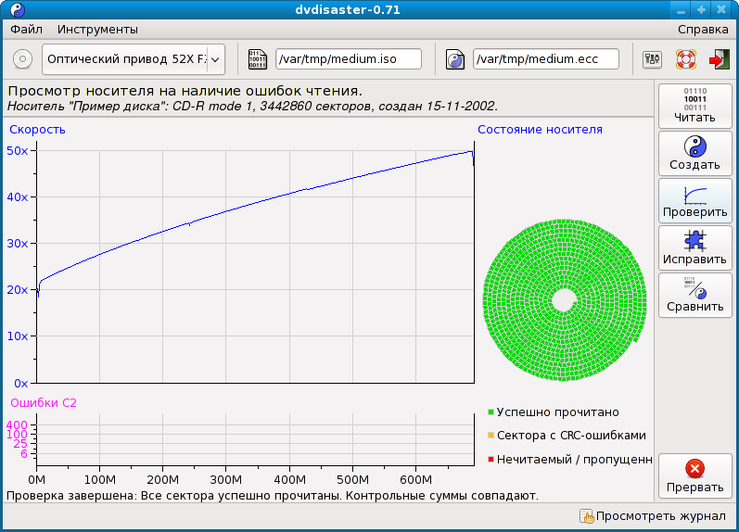
Task: Open the Справка menu
Action: 703,30
